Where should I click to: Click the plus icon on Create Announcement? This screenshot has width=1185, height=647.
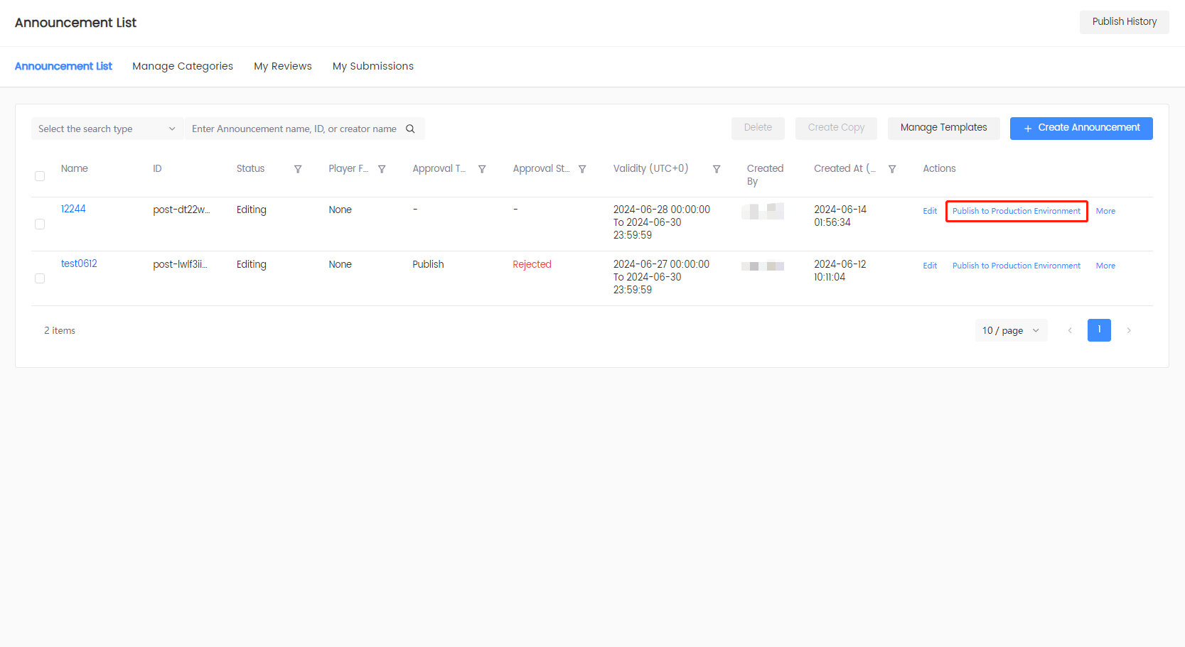pyautogui.click(x=1028, y=128)
